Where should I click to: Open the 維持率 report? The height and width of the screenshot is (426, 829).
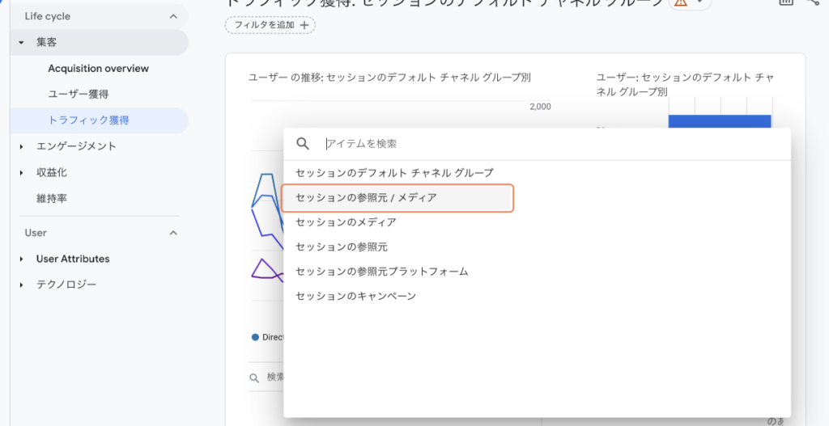pyautogui.click(x=52, y=198)
